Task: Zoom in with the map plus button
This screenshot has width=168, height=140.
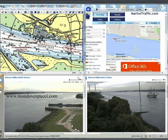Action: [108, 27]
